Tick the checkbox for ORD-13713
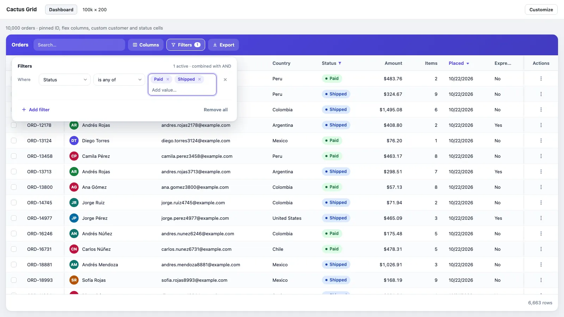This screenshot has height=317, width=564. tap(14, 172)
